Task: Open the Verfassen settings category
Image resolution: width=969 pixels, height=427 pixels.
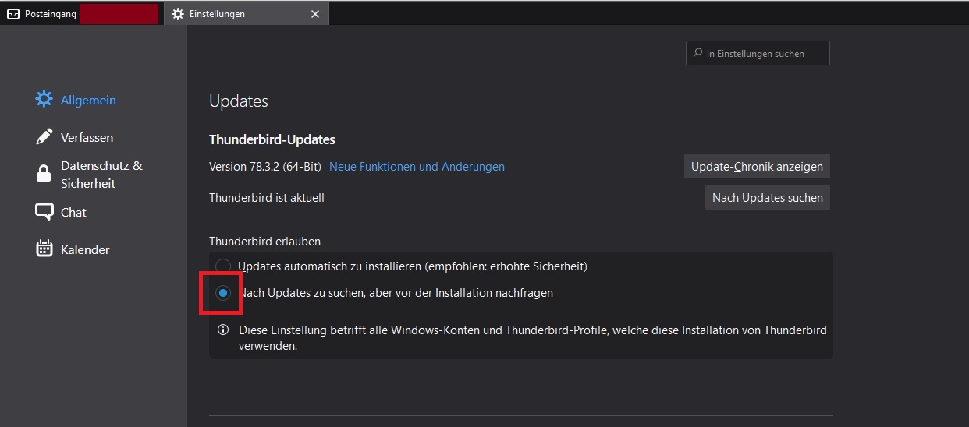Action: pyautogui.click(x=87, y=137)
